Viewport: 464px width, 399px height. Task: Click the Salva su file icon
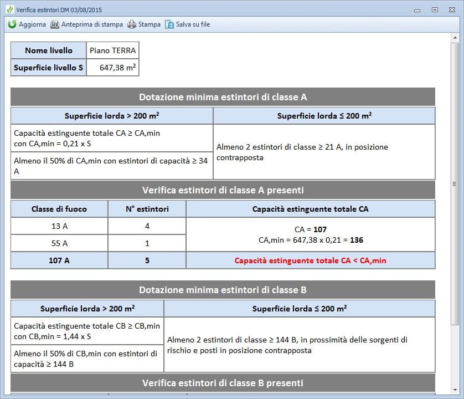169,24
